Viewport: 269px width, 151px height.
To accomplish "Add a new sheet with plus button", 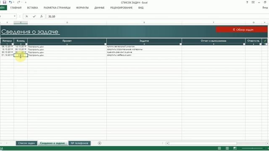I will [x=100, y=143].
